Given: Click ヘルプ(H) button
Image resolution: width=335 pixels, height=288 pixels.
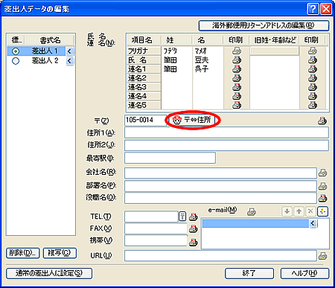Looking at the screenshot, I should point(304,273).
